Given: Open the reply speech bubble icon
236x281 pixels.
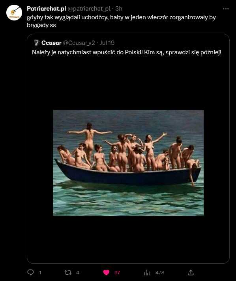Looking at the screenshot, I should click(30, 272).
